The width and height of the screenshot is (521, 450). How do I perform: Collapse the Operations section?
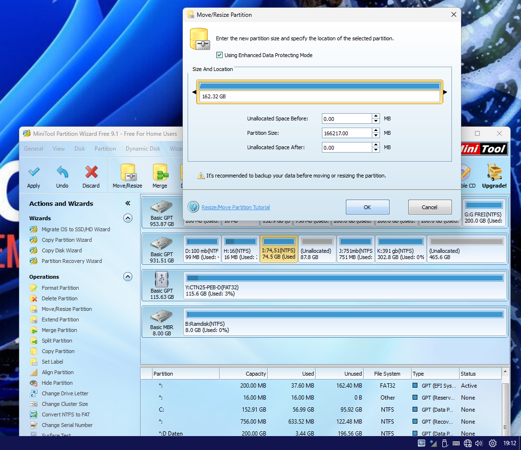pos(128,276)
